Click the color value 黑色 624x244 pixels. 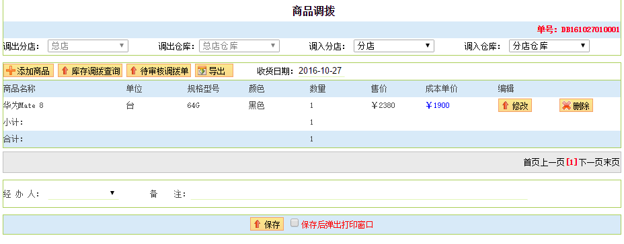tap(256, 106)
